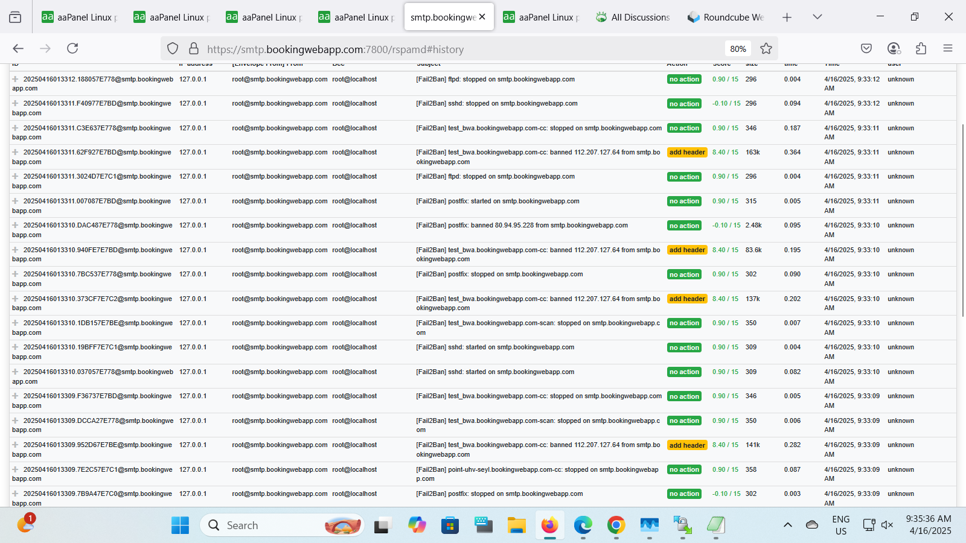Open Microsoft Store from the taskbar
The width and height of the screenshot is (966, 543).
point(450,526)
